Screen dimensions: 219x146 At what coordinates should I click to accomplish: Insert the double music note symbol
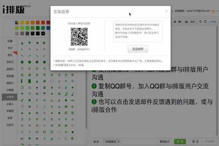pyautogui.click(x=66, y=94)
